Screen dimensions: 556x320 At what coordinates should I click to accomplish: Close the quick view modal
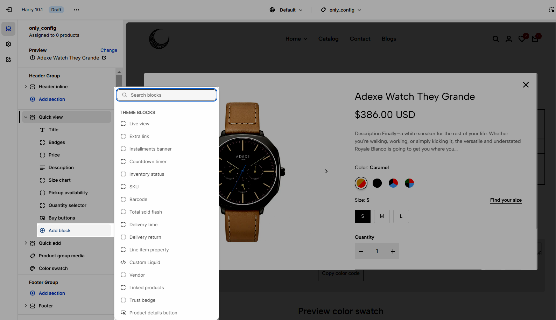526,85
